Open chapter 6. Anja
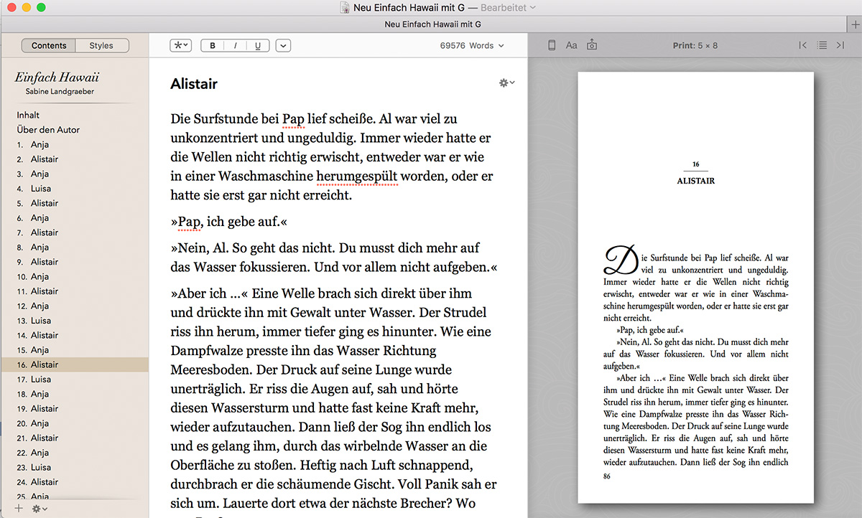 pos(74,218)
